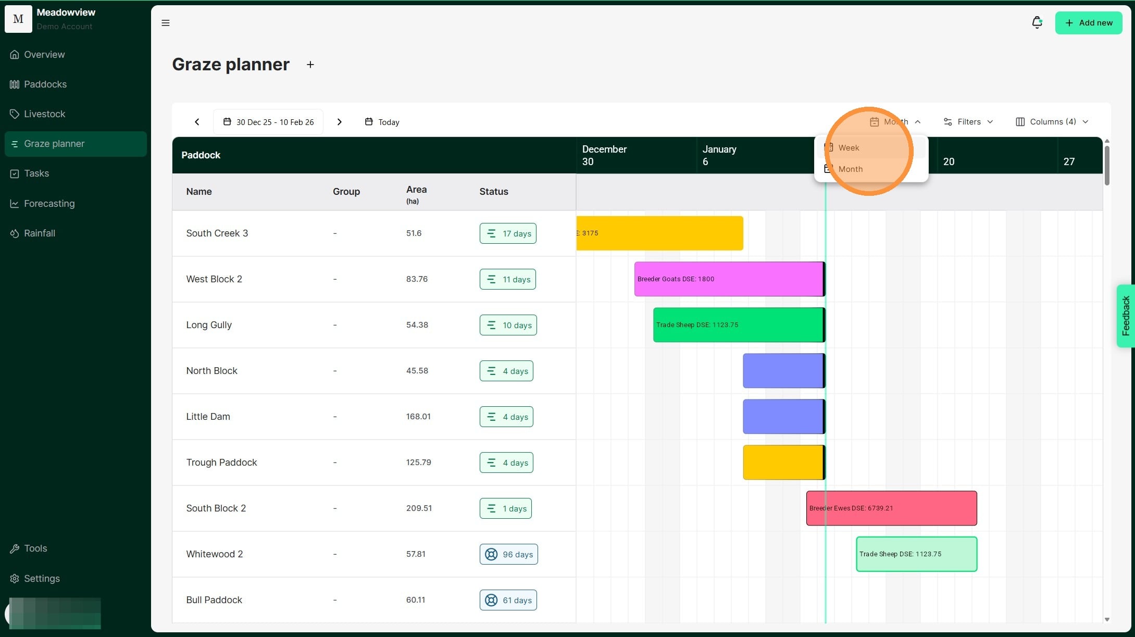Screen dimensions: 1135x637
Task: Select Week view option in dropdown
Action: pyautogui.click(x=849, y=148)
